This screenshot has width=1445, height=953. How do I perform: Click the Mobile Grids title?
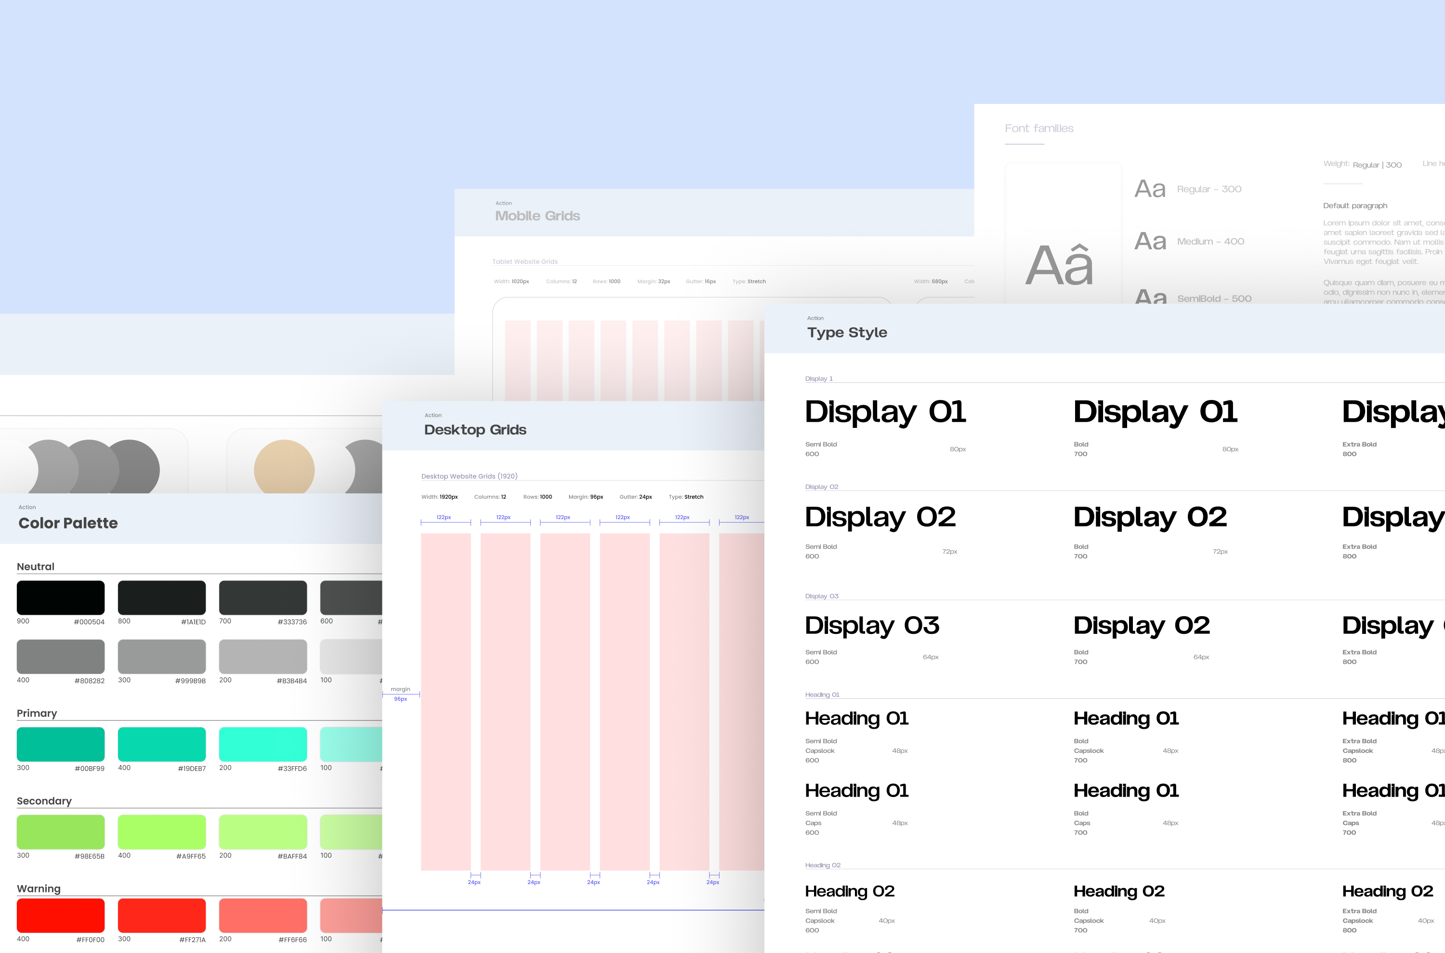coord(537,216)
